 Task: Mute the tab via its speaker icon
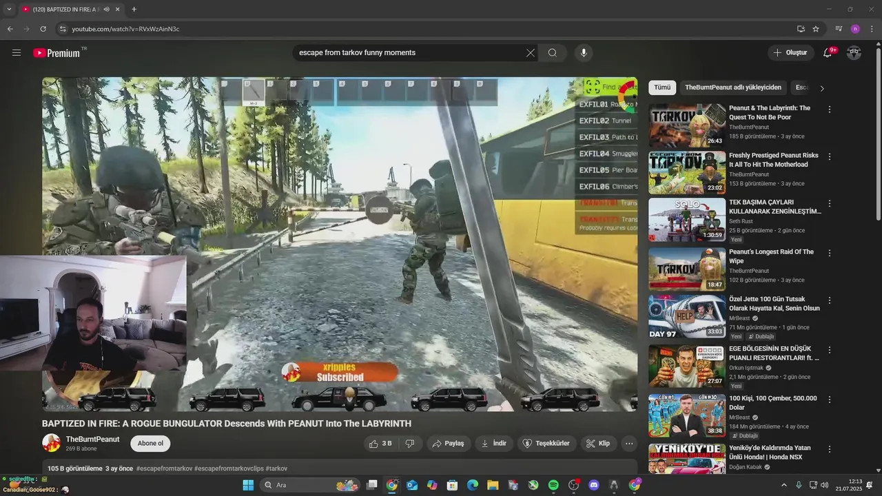(106, 10)
